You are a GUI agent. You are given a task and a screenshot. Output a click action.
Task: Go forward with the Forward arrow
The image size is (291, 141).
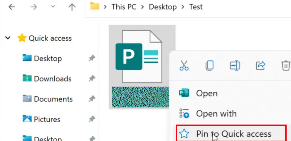[33, 7]
